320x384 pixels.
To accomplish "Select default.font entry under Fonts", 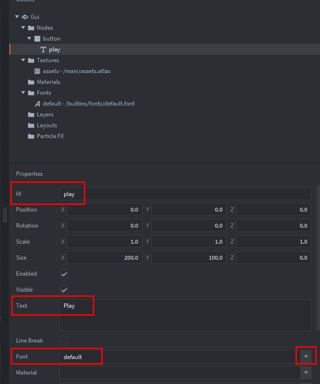I will click(89, 104).
